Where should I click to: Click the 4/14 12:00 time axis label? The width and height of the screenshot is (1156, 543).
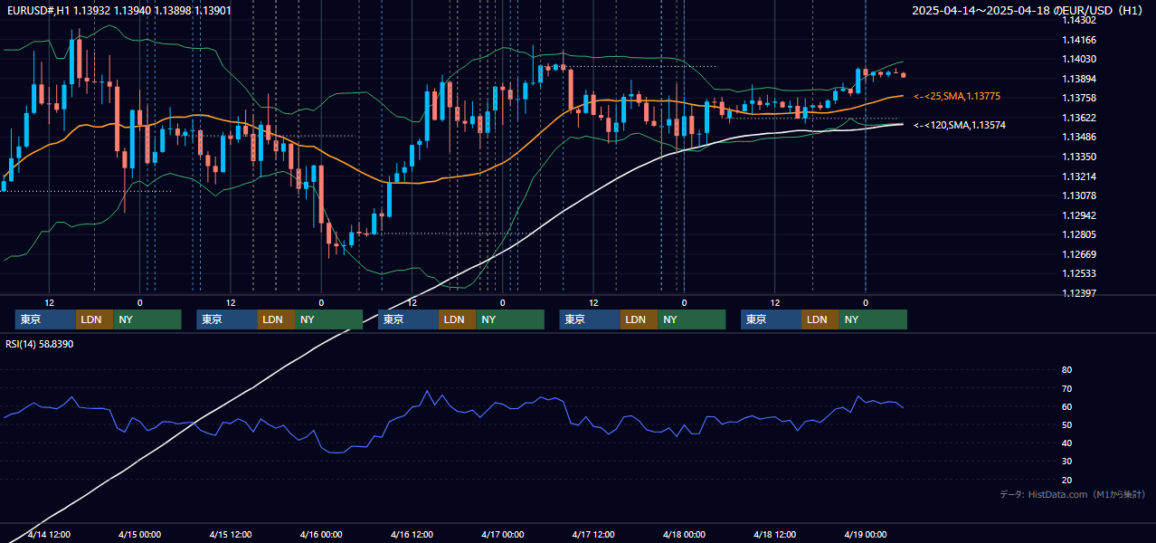click(50, 534)
